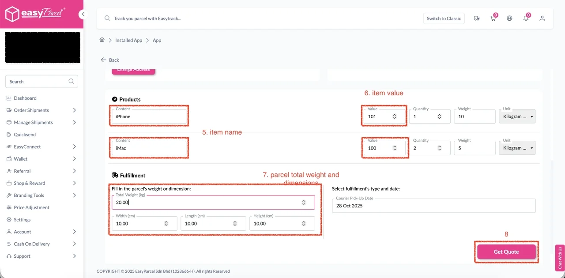Click the delivery truck icon in header
This screenshot has height=278, width=565.
tap(477, 19)
